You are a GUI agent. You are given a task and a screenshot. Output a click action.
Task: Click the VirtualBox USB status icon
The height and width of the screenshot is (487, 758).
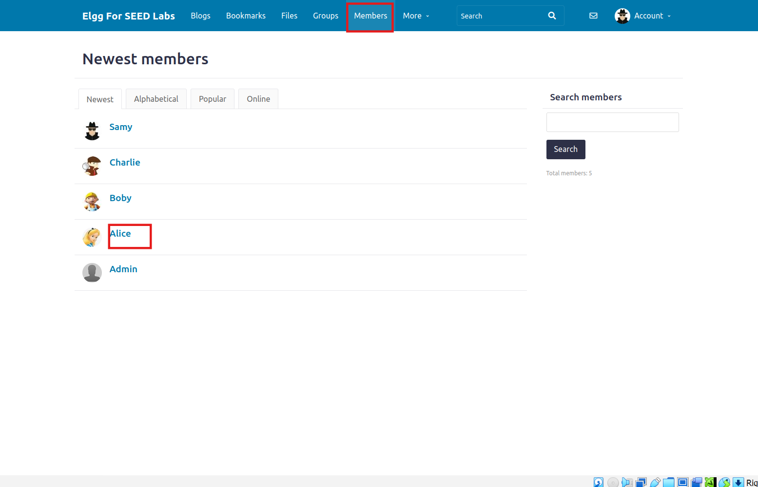coord(655,482)
